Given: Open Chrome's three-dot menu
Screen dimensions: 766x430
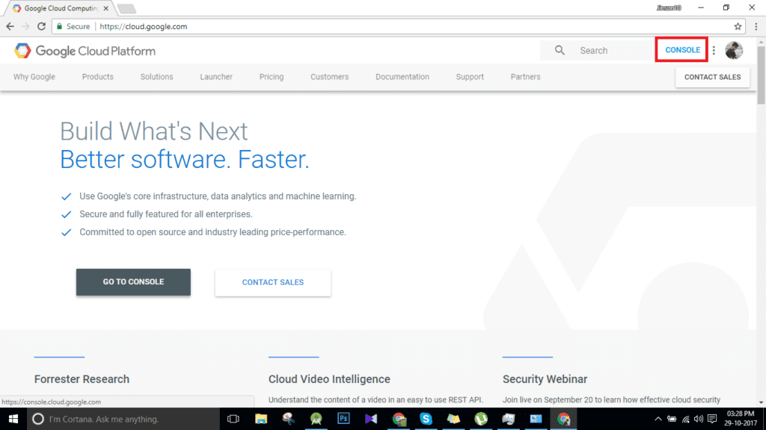Looking at the screenshot, I should [756, 26].
